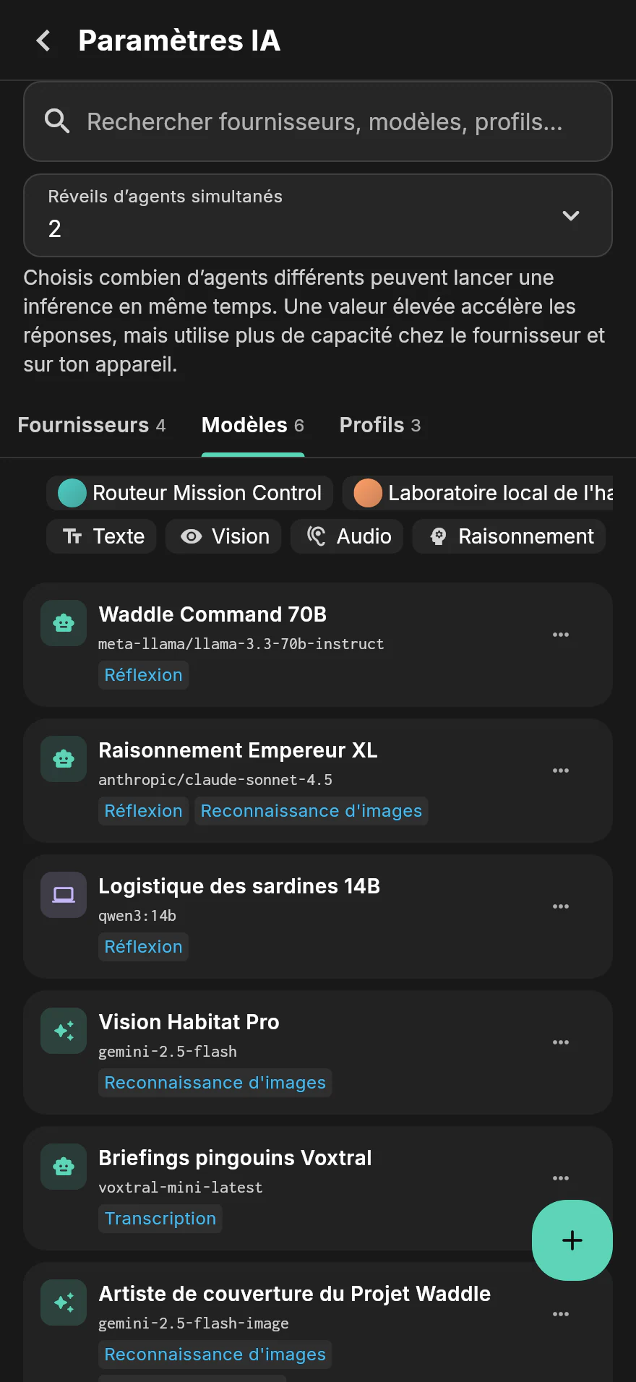Open more options for Waddle Command 70B
This screenshot has width=636, height=1382.
coord(561,635)
